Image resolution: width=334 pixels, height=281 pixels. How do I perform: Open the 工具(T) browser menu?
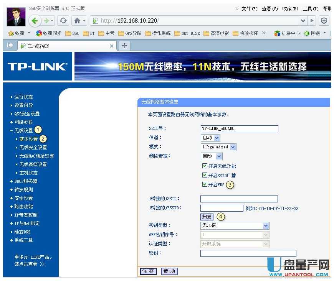click(310, 8)
